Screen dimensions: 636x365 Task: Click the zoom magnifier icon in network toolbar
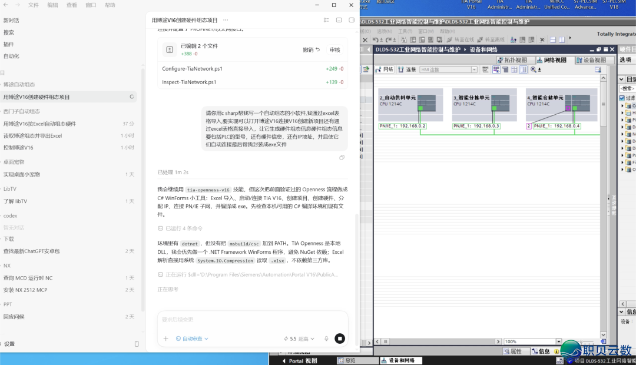click(534, 69)
